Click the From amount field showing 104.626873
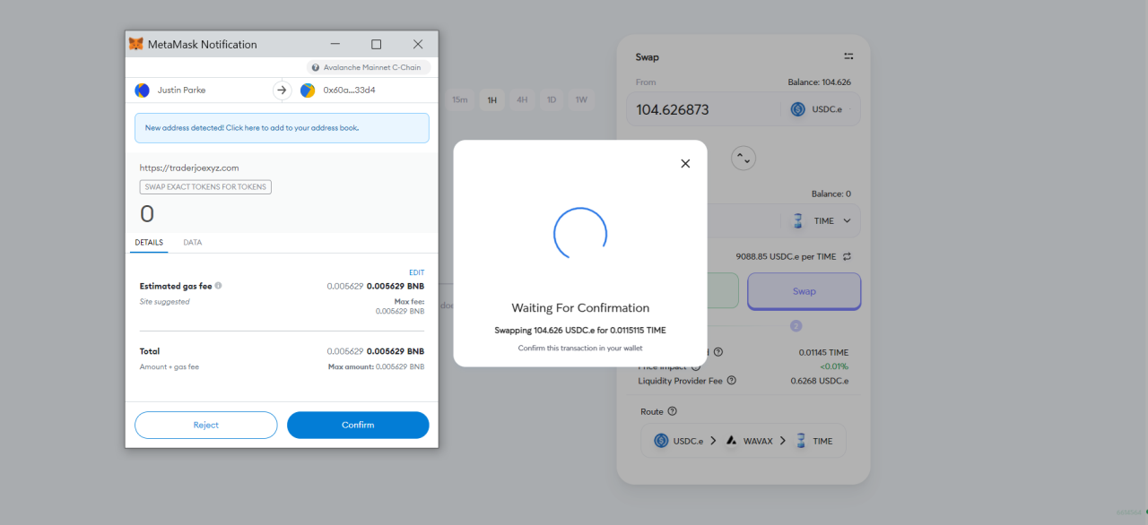Image resolution: width=1148 pixels, height=525 pixels. (705, 109)
